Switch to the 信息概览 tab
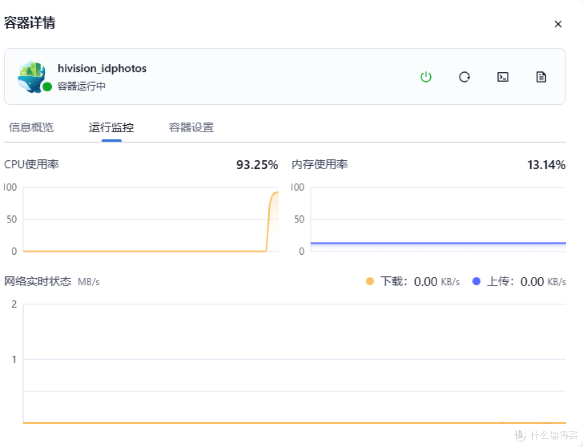Viewport: 583px width, 447px height. pyautogui.click(x=31, y=127)
